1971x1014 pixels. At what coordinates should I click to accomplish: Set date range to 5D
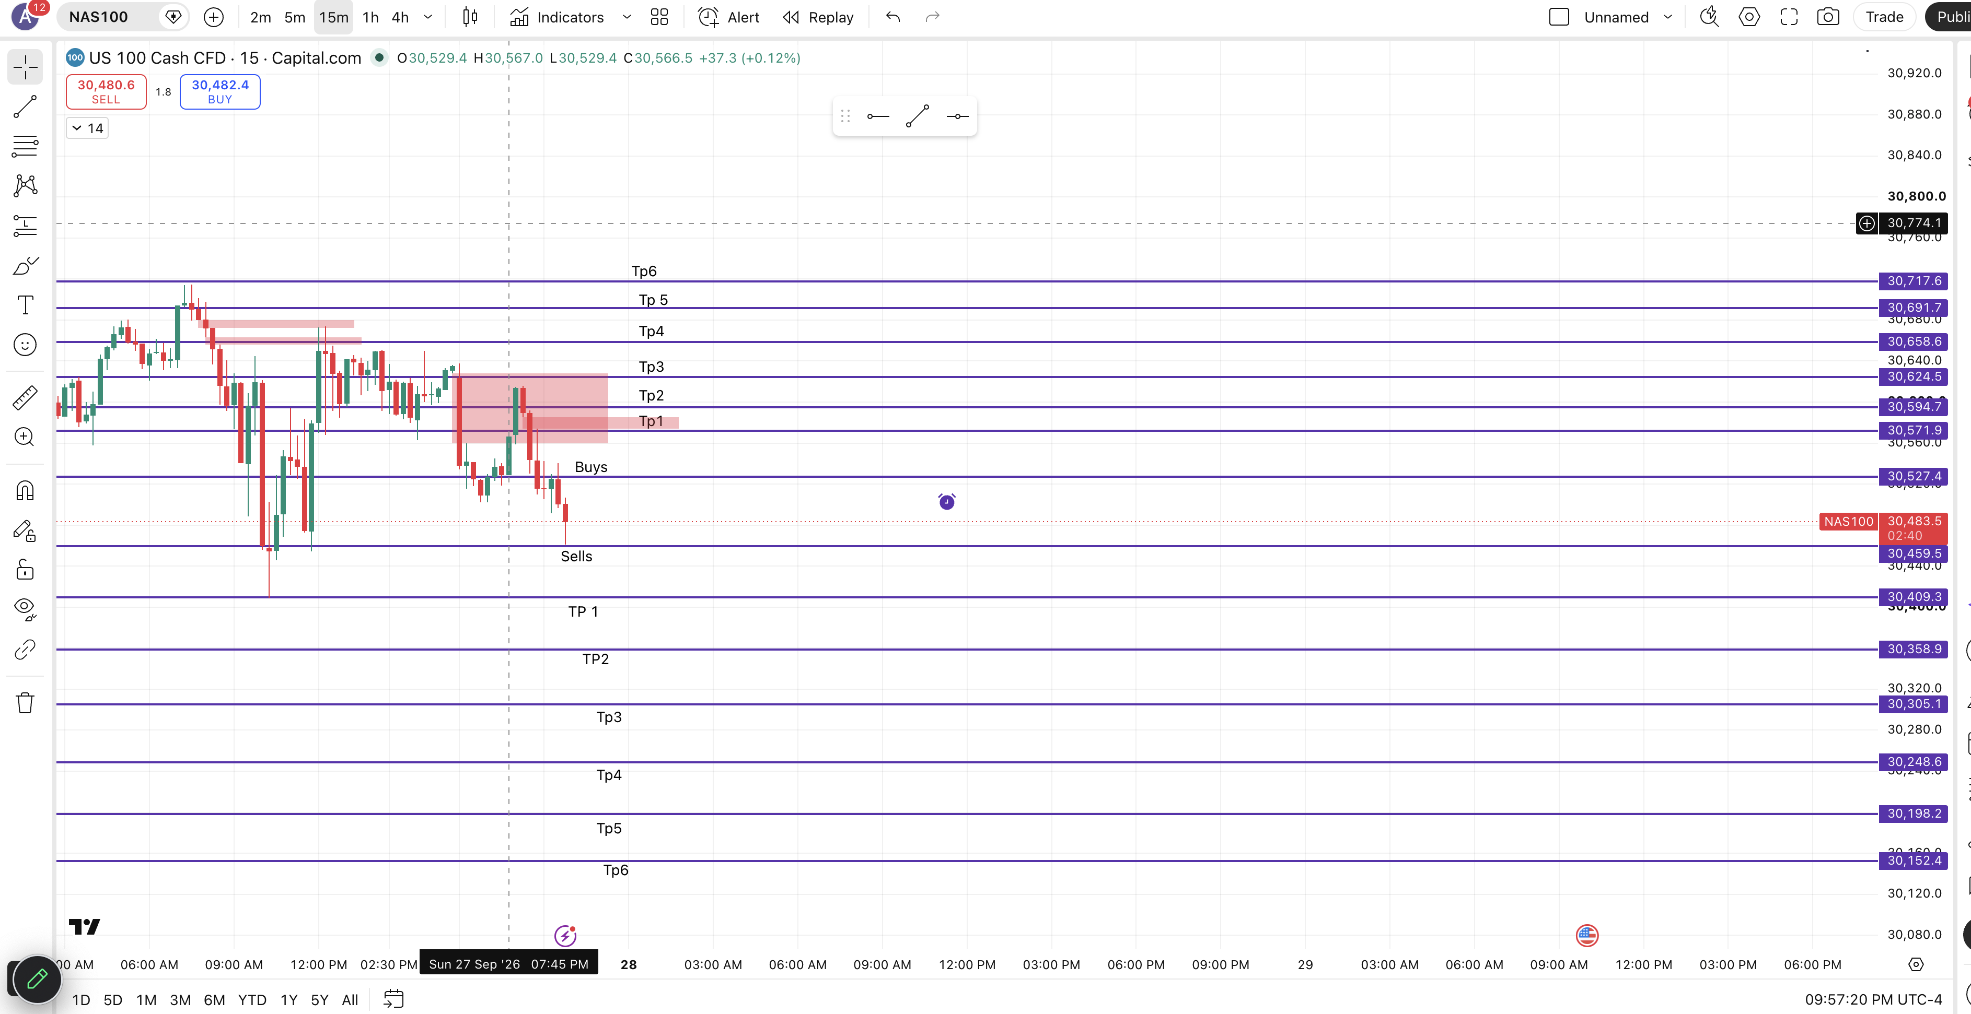[x=112, y=999]
